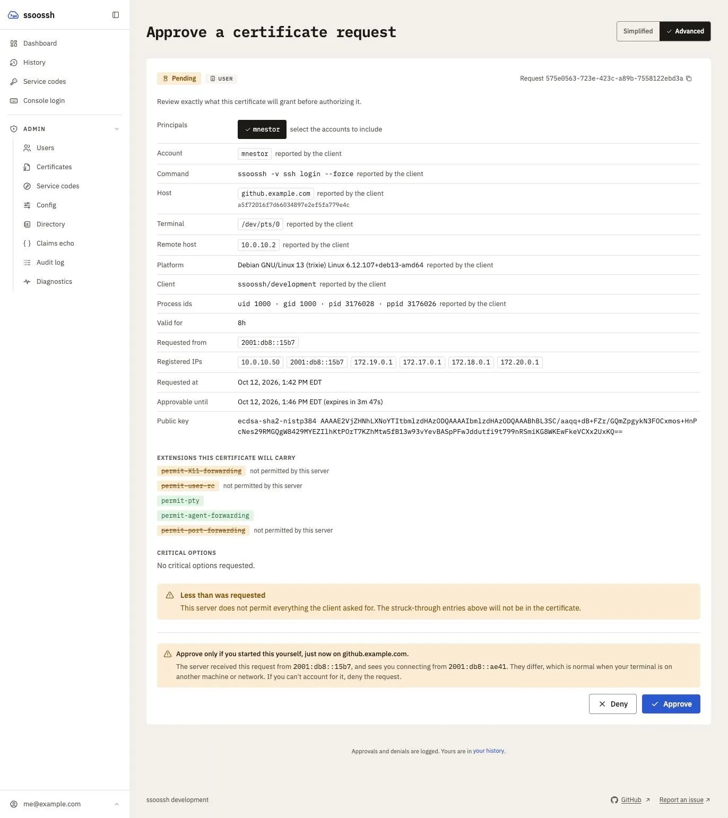The image size is (728, 818).
Task: Open the Dashboard page
Action: coord(65,43)
